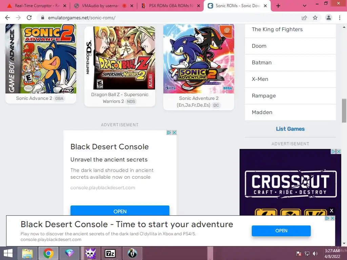Click the NDS platform tag

[131, 102]
